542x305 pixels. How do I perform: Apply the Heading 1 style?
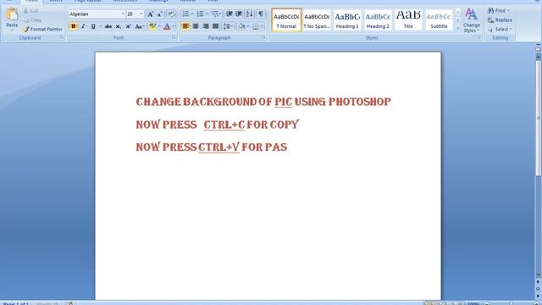point(347,20)
